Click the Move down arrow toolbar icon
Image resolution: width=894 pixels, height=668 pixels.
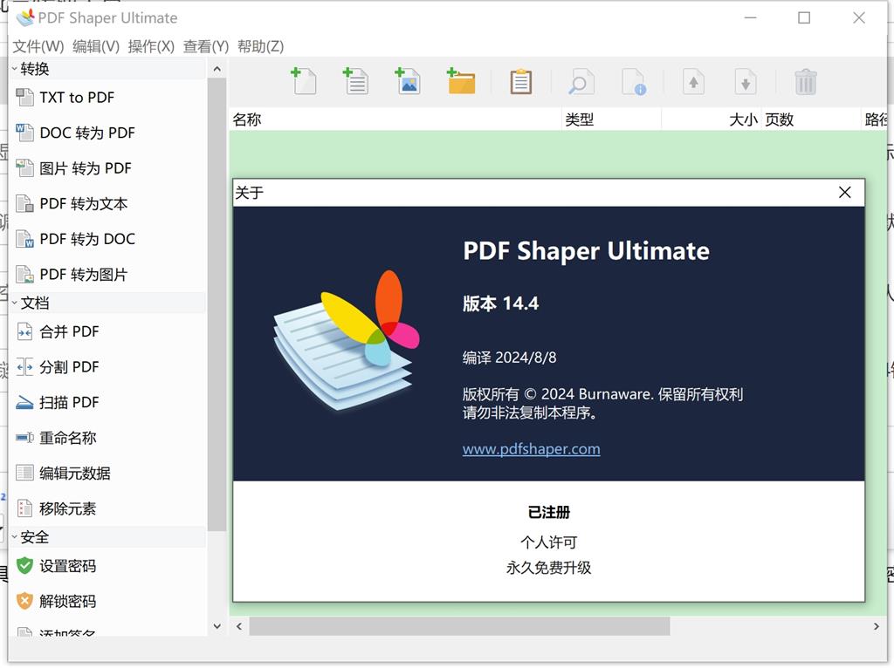pyautogui.click(x=746, y=82)
